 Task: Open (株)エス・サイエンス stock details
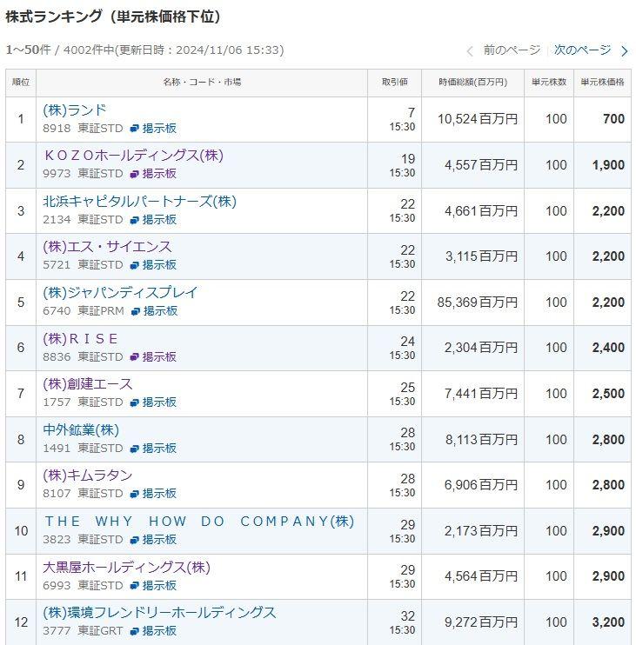[x=107, y=247]
